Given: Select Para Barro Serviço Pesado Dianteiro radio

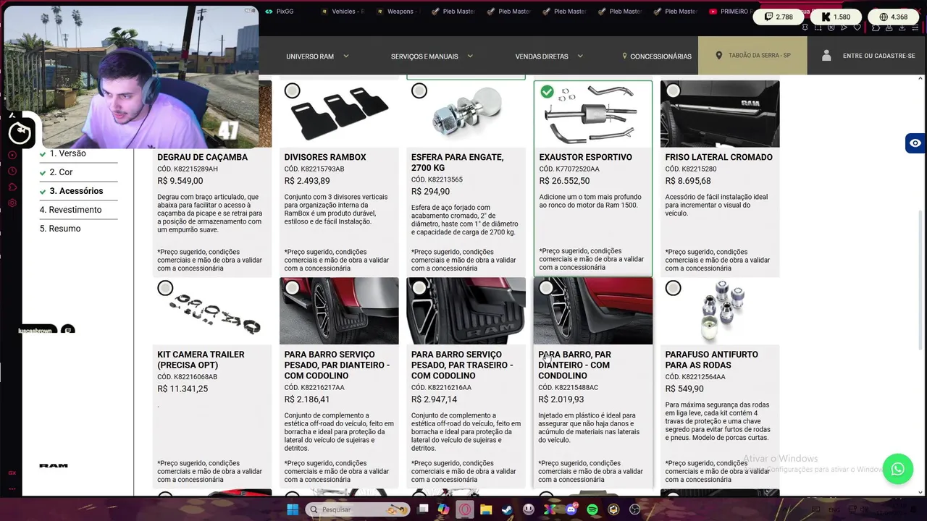Looking at the screenshot, I should (292, 288).
